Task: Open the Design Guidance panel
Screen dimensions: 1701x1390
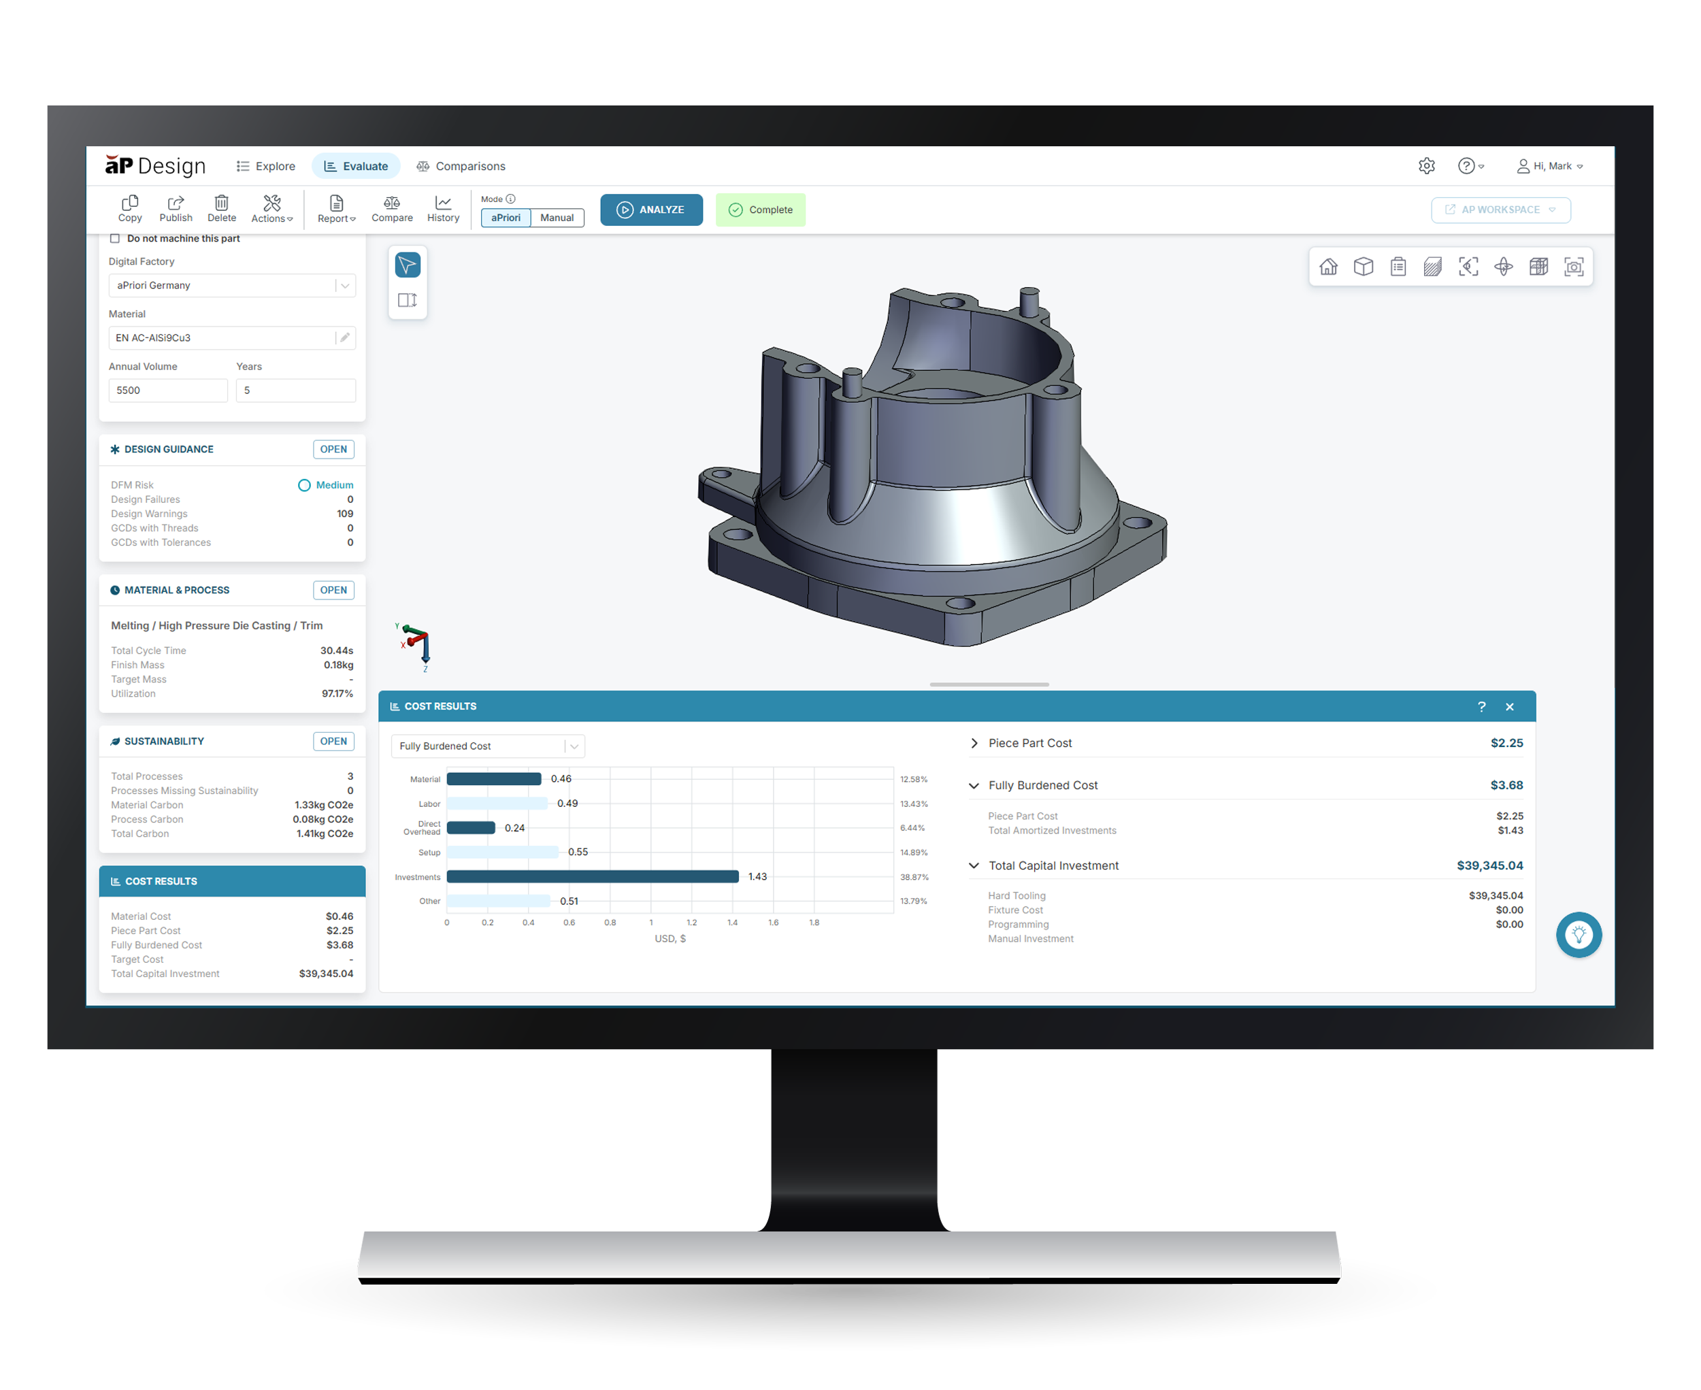Action: (x=333, y=449)
